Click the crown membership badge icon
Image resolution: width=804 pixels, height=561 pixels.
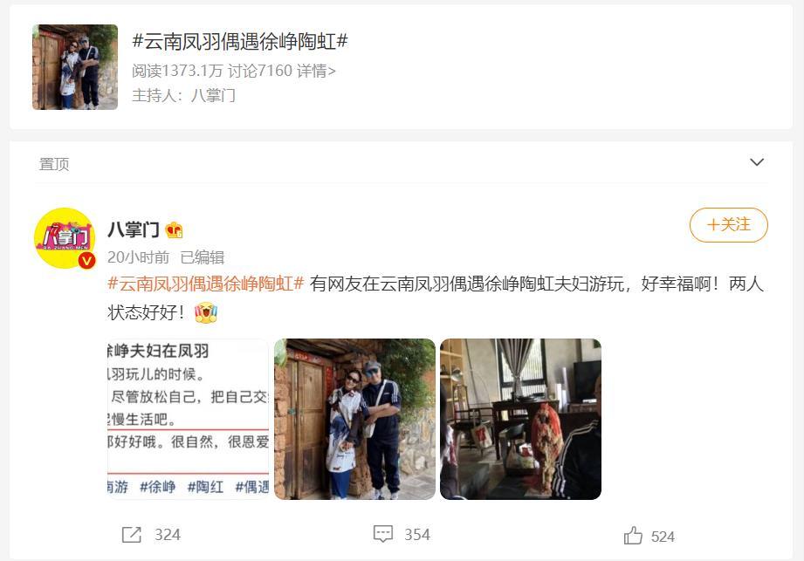(175, 230)
